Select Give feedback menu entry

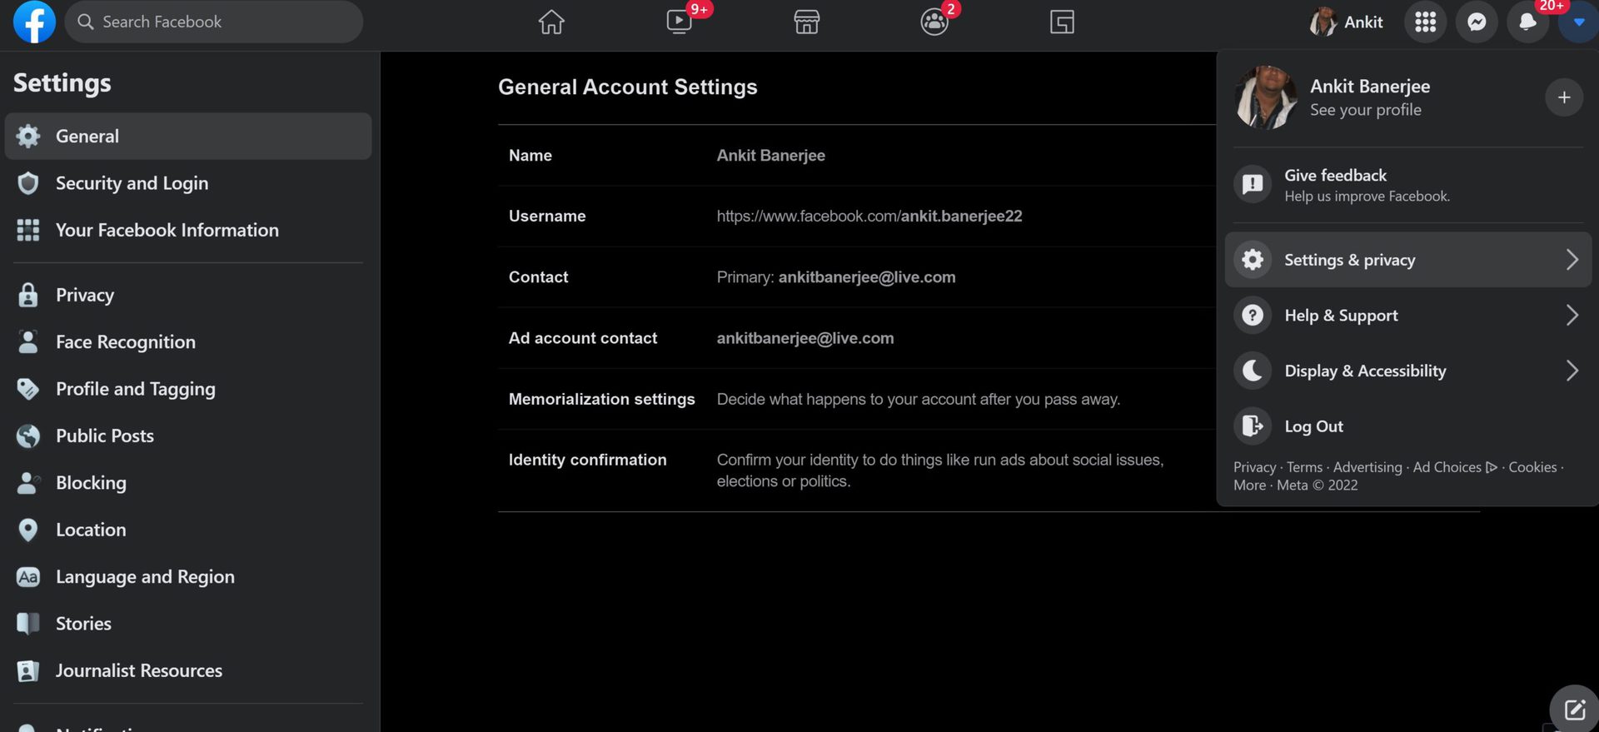click(x=1407, y=185)
